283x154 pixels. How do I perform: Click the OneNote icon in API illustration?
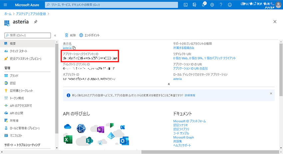click(x=100, y=129)
